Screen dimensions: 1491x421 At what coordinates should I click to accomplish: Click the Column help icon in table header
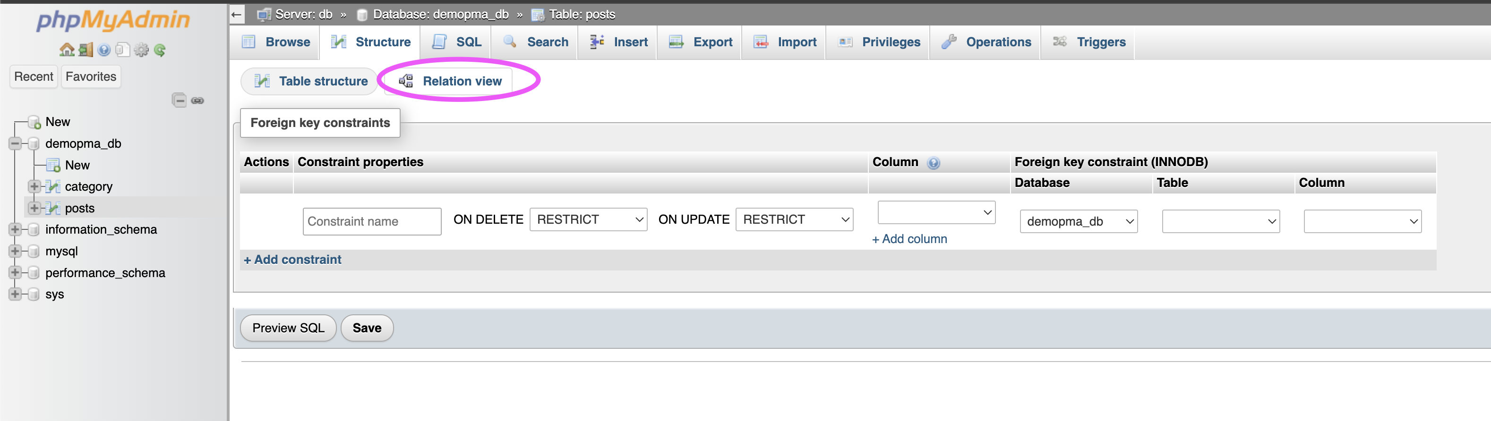pos(933,163)
